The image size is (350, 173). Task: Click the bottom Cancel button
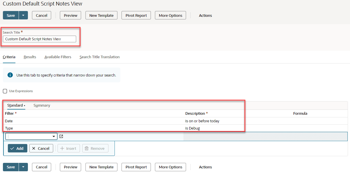[42, 167]
